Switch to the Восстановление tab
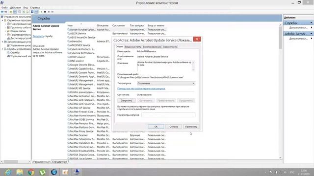This screenshot has width=314, height=176. pos(152,47)
